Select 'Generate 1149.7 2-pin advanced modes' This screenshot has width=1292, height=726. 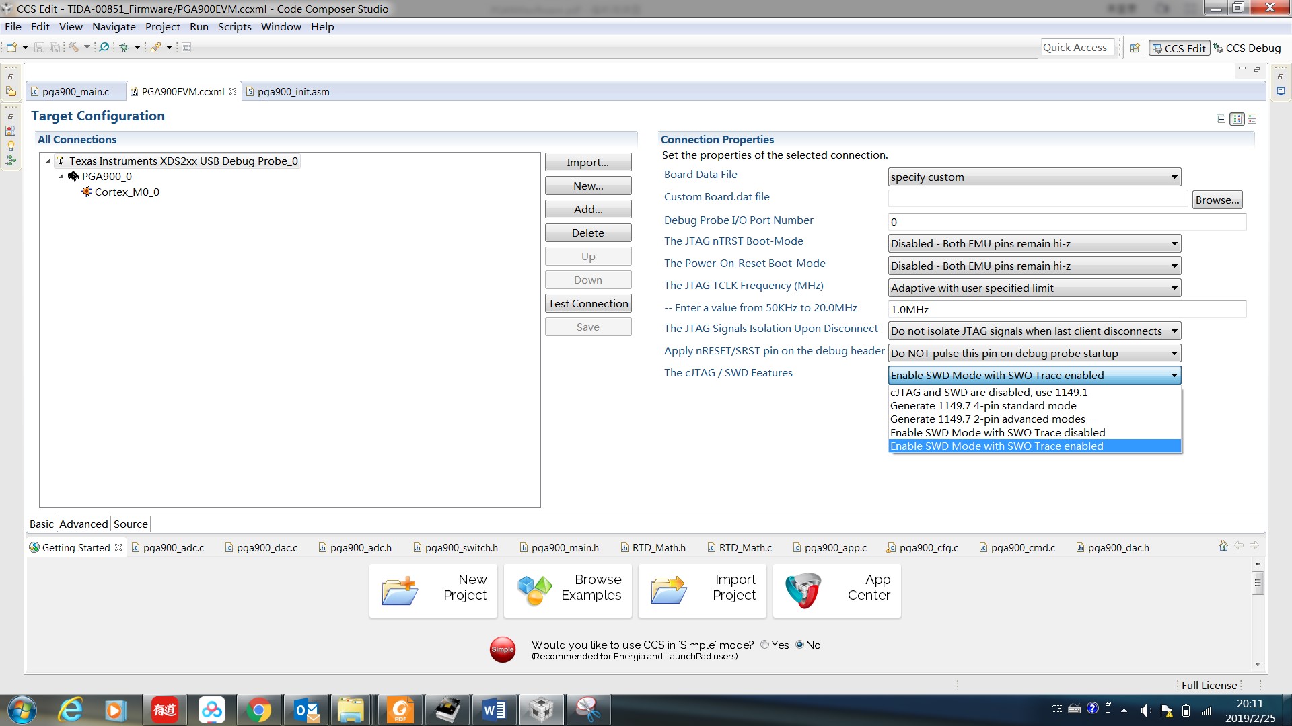1035,419
